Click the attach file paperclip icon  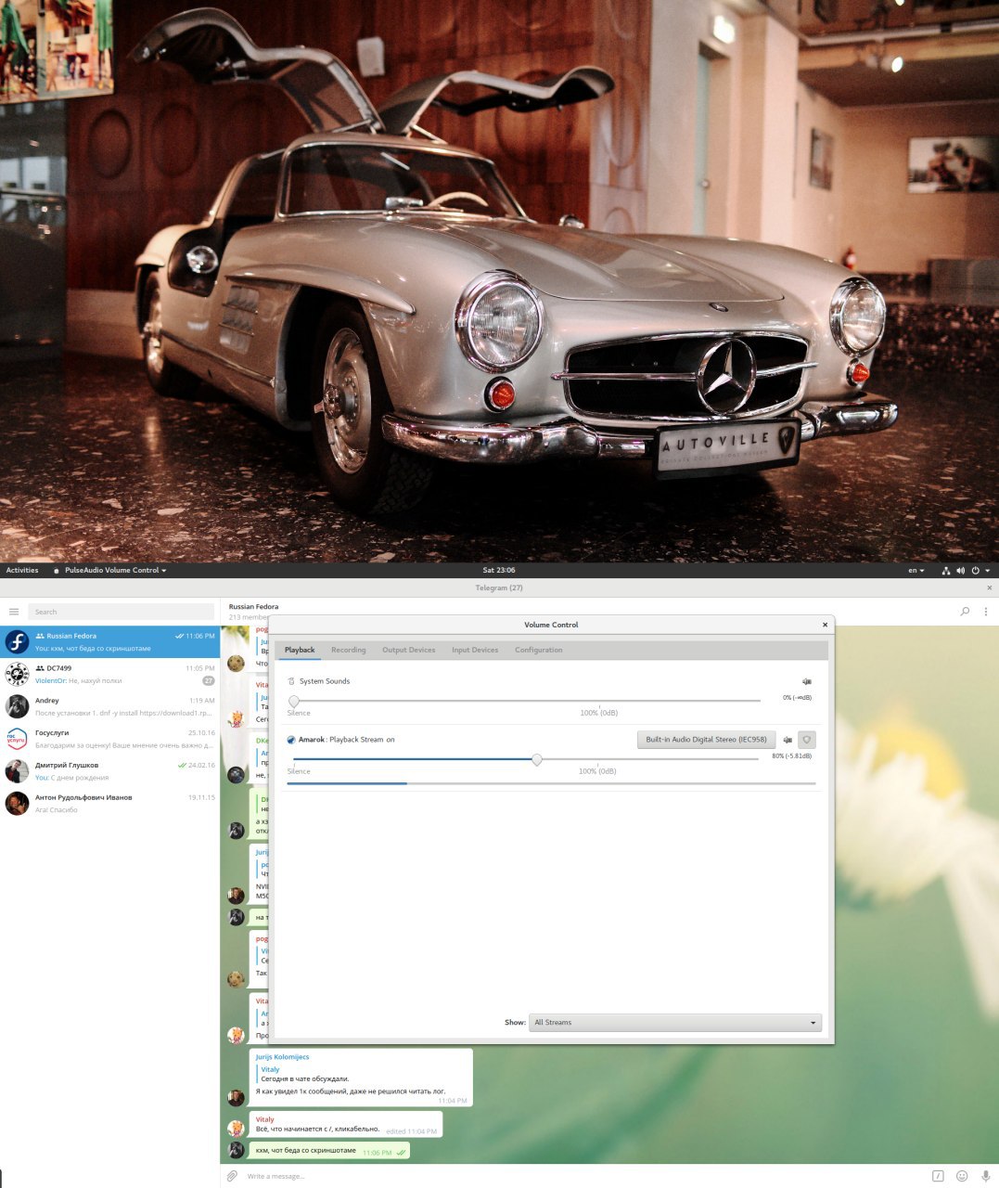(x=233, y=1176)
